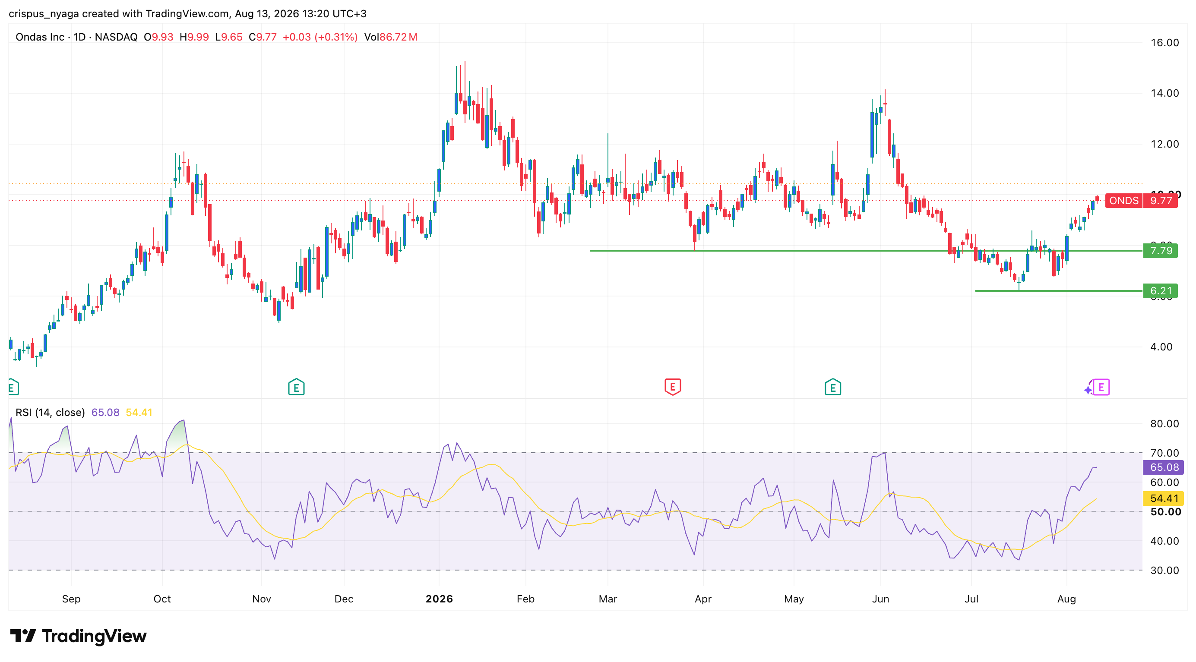The image size is (1196, 662).
Task: Open the green earnings marker in late May
Action: click(833, 387)
